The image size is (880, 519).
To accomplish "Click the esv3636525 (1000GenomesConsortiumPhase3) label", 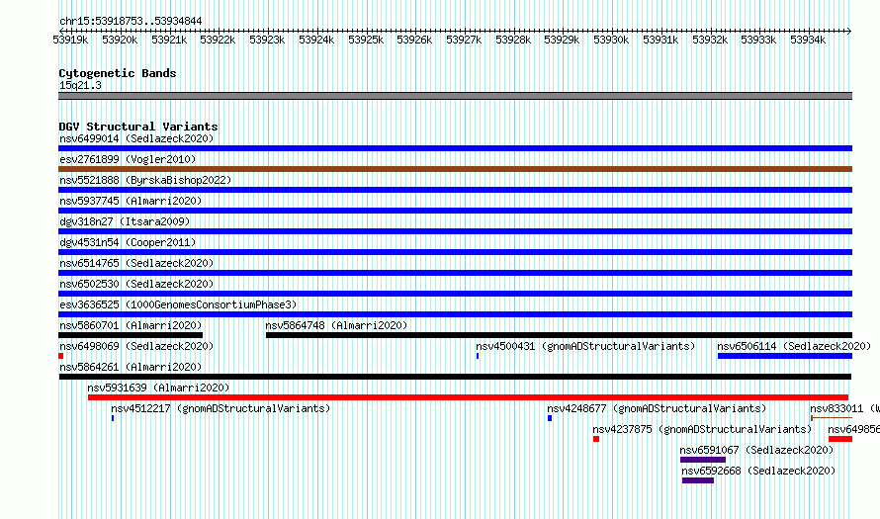I will pyautogui.click(x=178, y=304).
